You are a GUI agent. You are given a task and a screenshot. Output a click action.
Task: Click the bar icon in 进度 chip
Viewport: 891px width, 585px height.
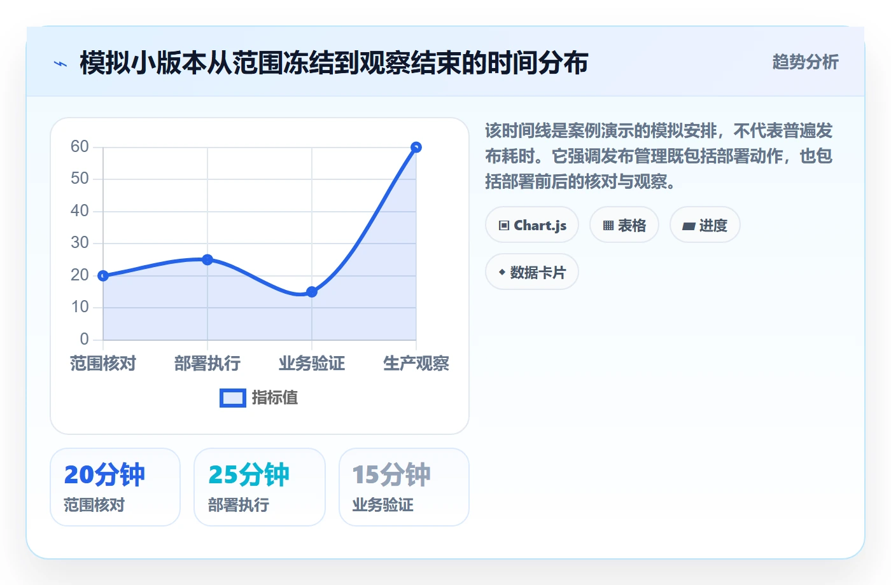[x=689, y=226]
